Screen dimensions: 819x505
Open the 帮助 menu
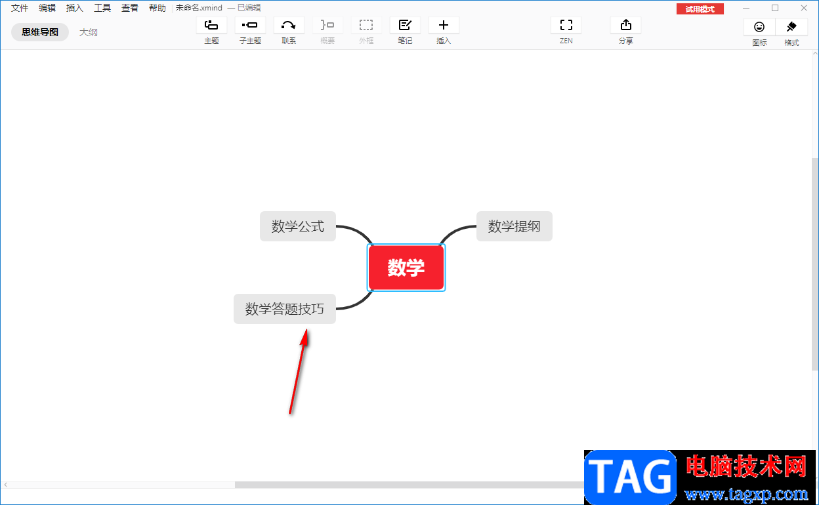click(x=157, y=8)
